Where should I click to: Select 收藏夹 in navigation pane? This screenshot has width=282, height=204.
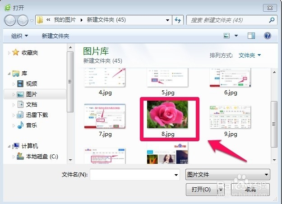(30, 53)
